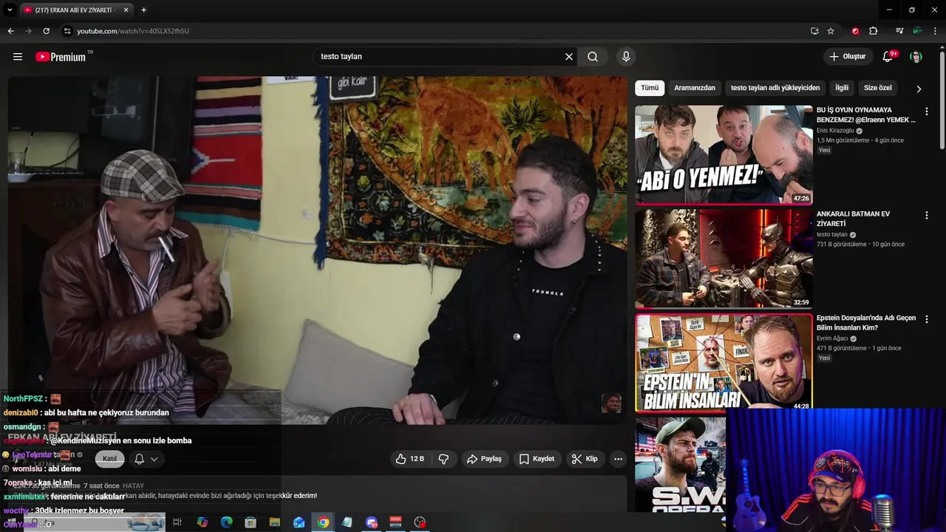Select the testo taylan adlı yükleyiciden chip

[x=775, y=88]
